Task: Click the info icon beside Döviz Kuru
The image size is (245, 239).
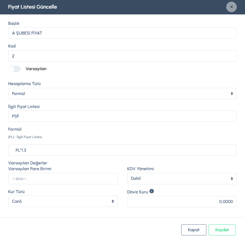Action: point(152,191)
